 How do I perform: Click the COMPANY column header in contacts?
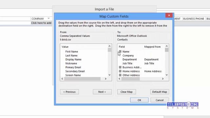click(38, 19)
